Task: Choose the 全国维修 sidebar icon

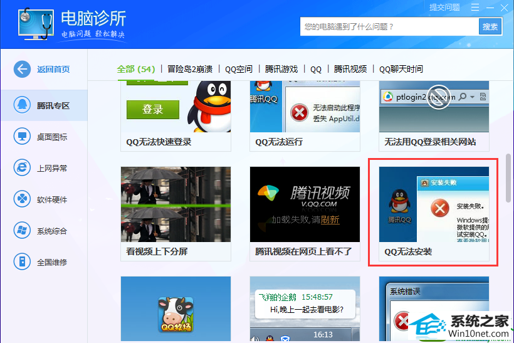Action: point(22,261)
